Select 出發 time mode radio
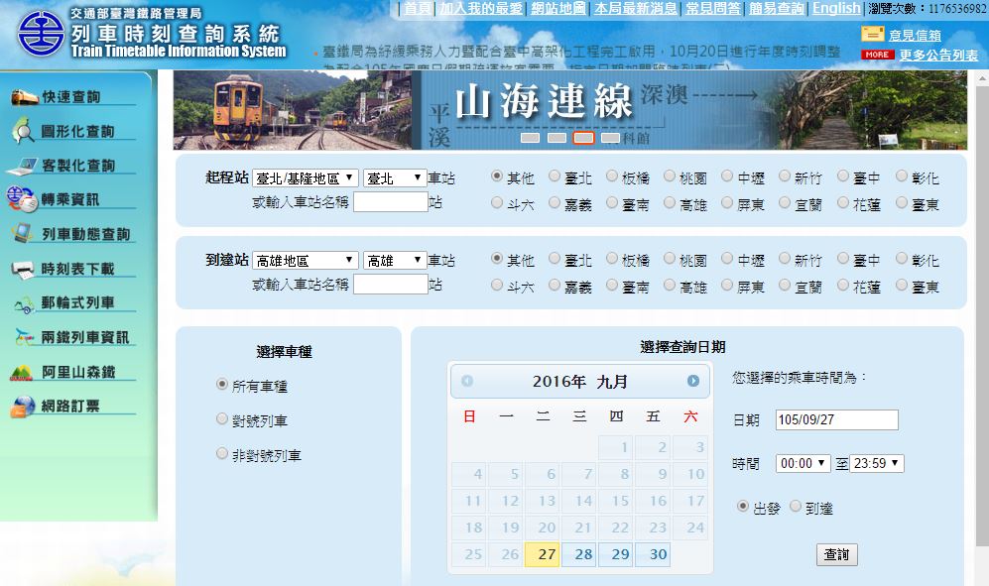Viewport: 989px width, 586px height. (x=742, y=506)
